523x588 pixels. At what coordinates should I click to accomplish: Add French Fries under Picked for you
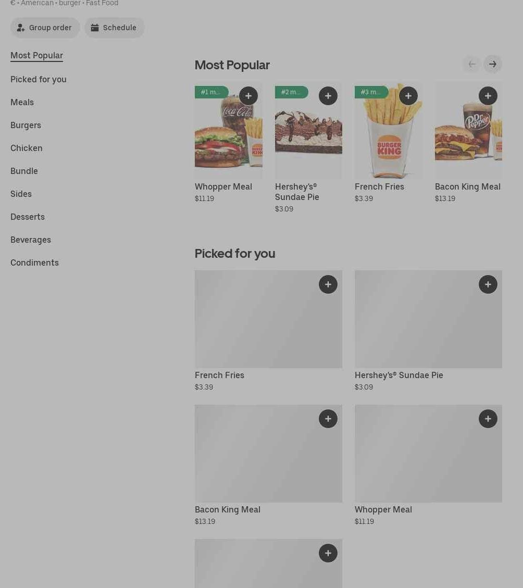coord(328,284)
